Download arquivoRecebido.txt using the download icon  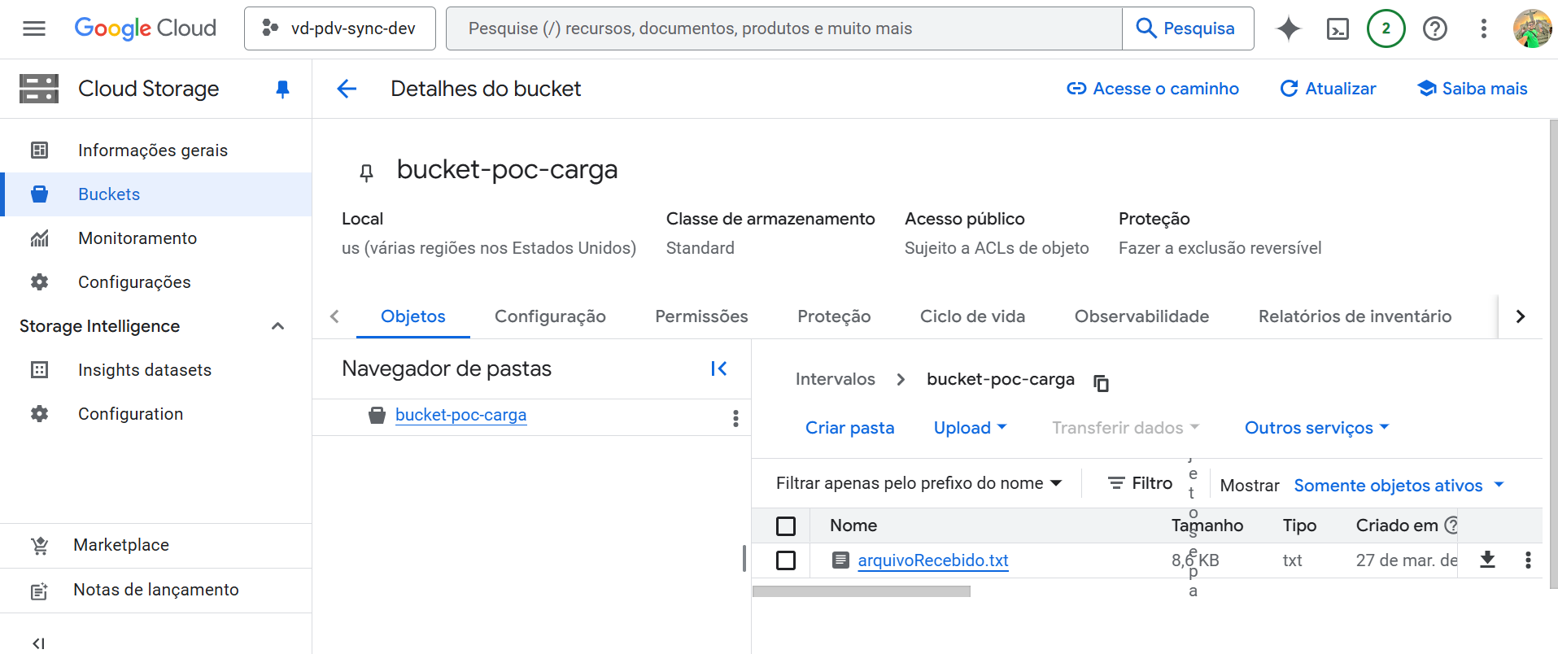click(x=1487, y=560)
